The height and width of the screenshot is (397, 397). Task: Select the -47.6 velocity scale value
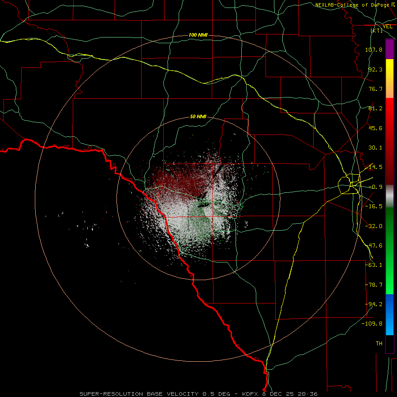click(374, 246)
